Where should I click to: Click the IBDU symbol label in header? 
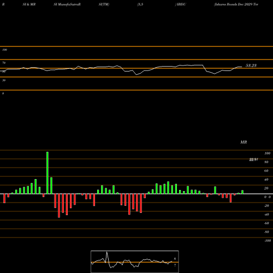tap(181, 4)
